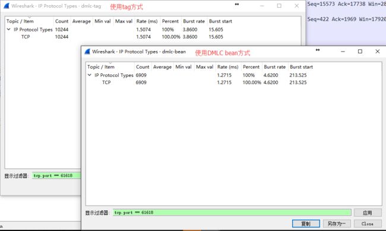Sort by Burst start column in dmlc-bean window
The width and height of the screenshot is (386, 231).
click(x=301, y=67)
